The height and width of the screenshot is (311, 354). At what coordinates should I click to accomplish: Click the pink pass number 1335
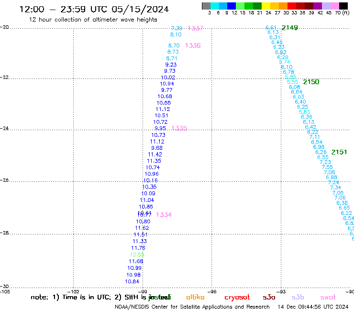(x=179, y=128)
